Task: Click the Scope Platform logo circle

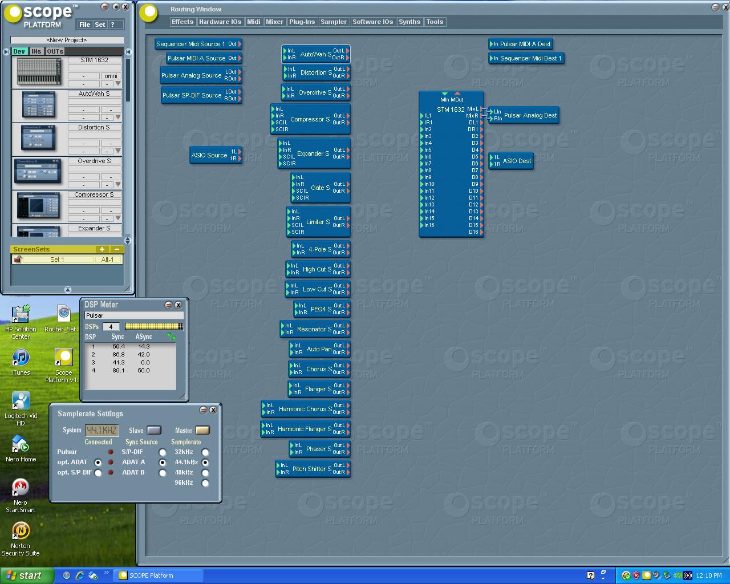Action: point(13,13)
